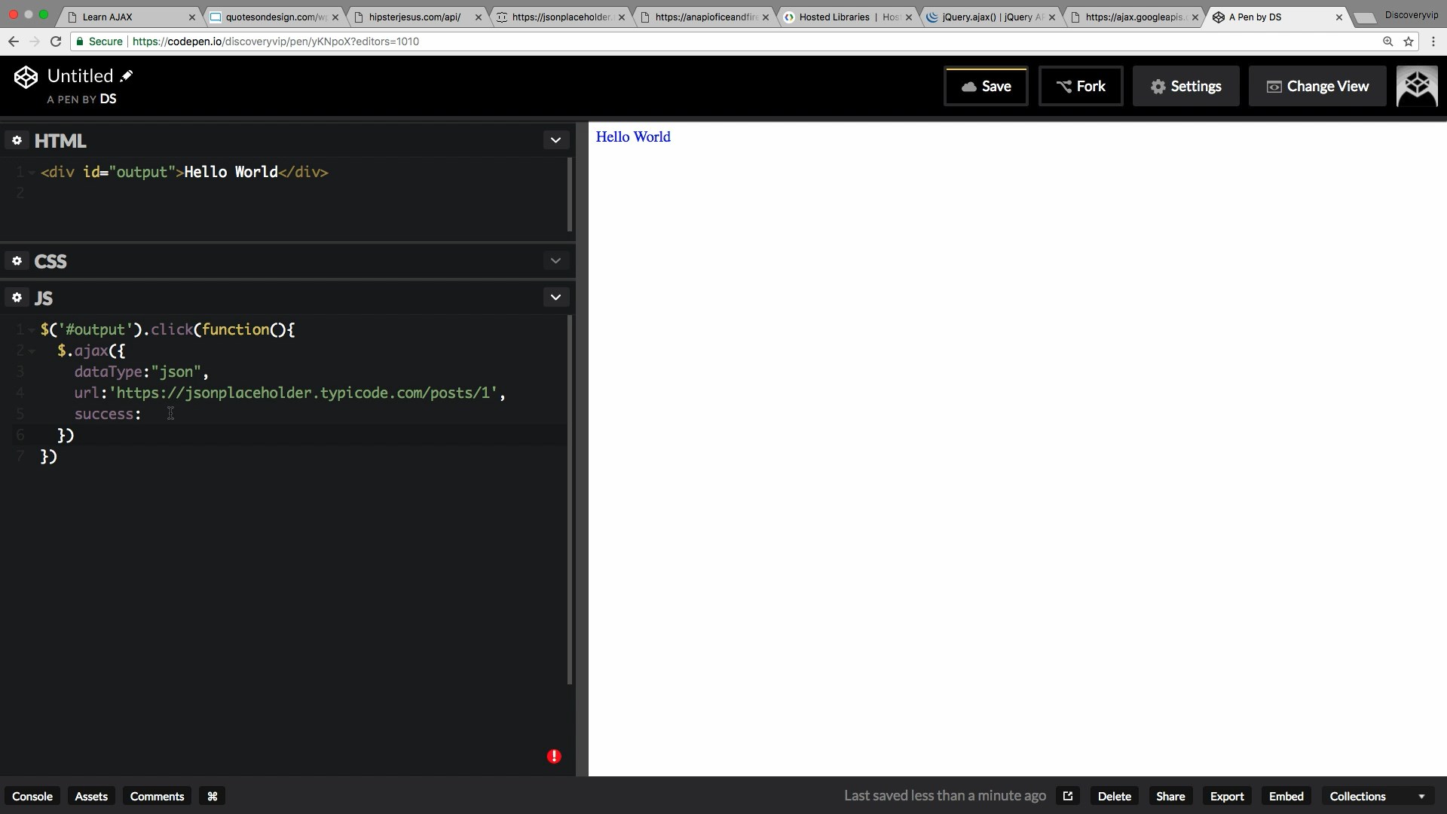Click Hello World text in HTML editor

tap(231, 173)
